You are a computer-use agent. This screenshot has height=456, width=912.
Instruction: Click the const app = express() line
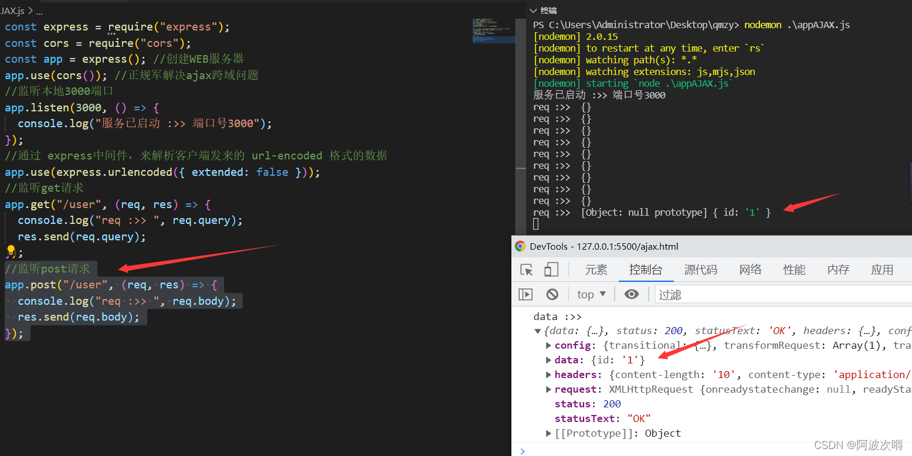coord(124,59)
